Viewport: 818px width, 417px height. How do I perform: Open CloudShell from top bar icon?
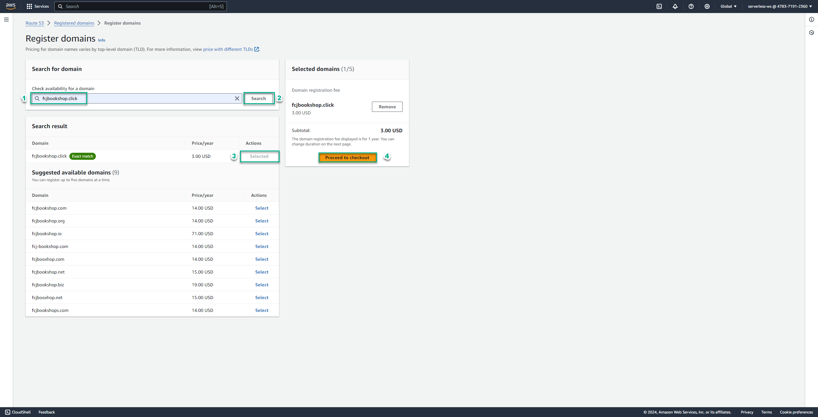pyautogui.click(x=659, y=6)
